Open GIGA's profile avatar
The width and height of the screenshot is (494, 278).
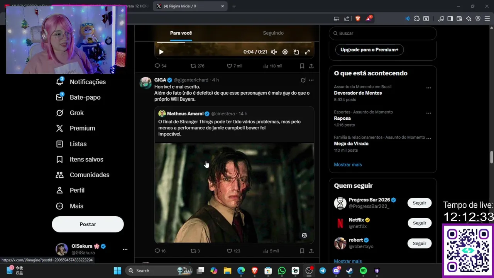pos(145,83)
